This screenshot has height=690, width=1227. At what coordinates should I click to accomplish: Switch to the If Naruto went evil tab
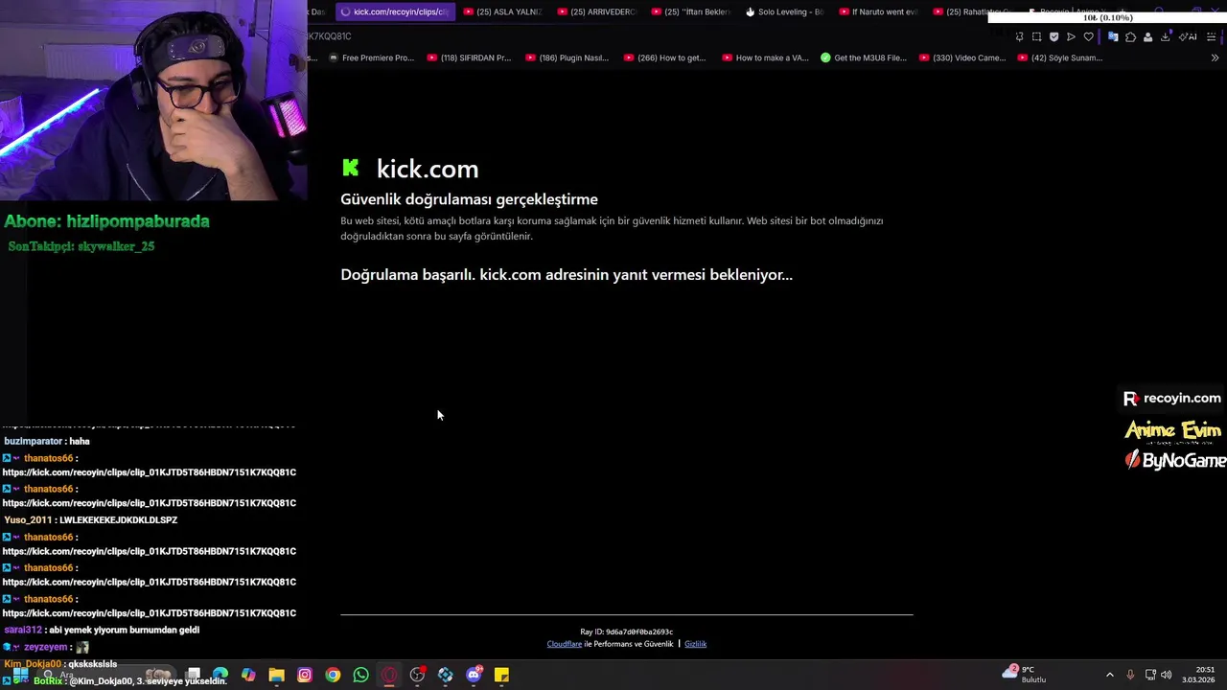pos(878,11)
